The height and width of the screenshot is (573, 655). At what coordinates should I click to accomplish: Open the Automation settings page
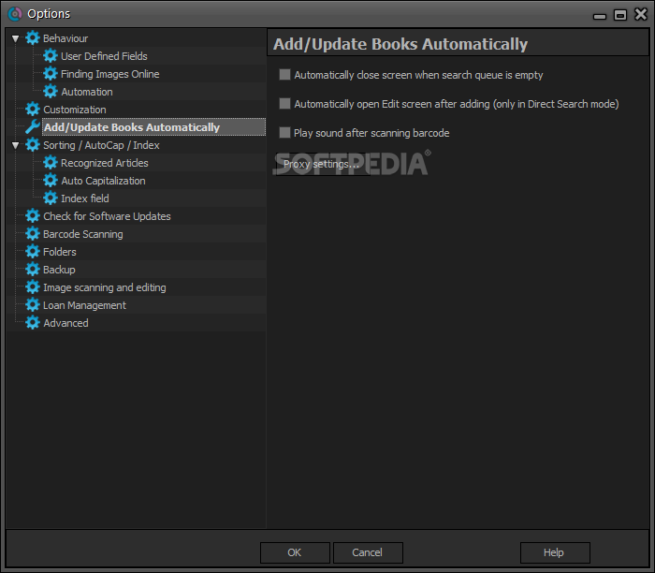(87, 92)
